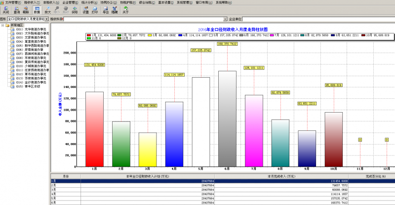Click the 关闭 (Close) toolbar icon

(5, 10)
